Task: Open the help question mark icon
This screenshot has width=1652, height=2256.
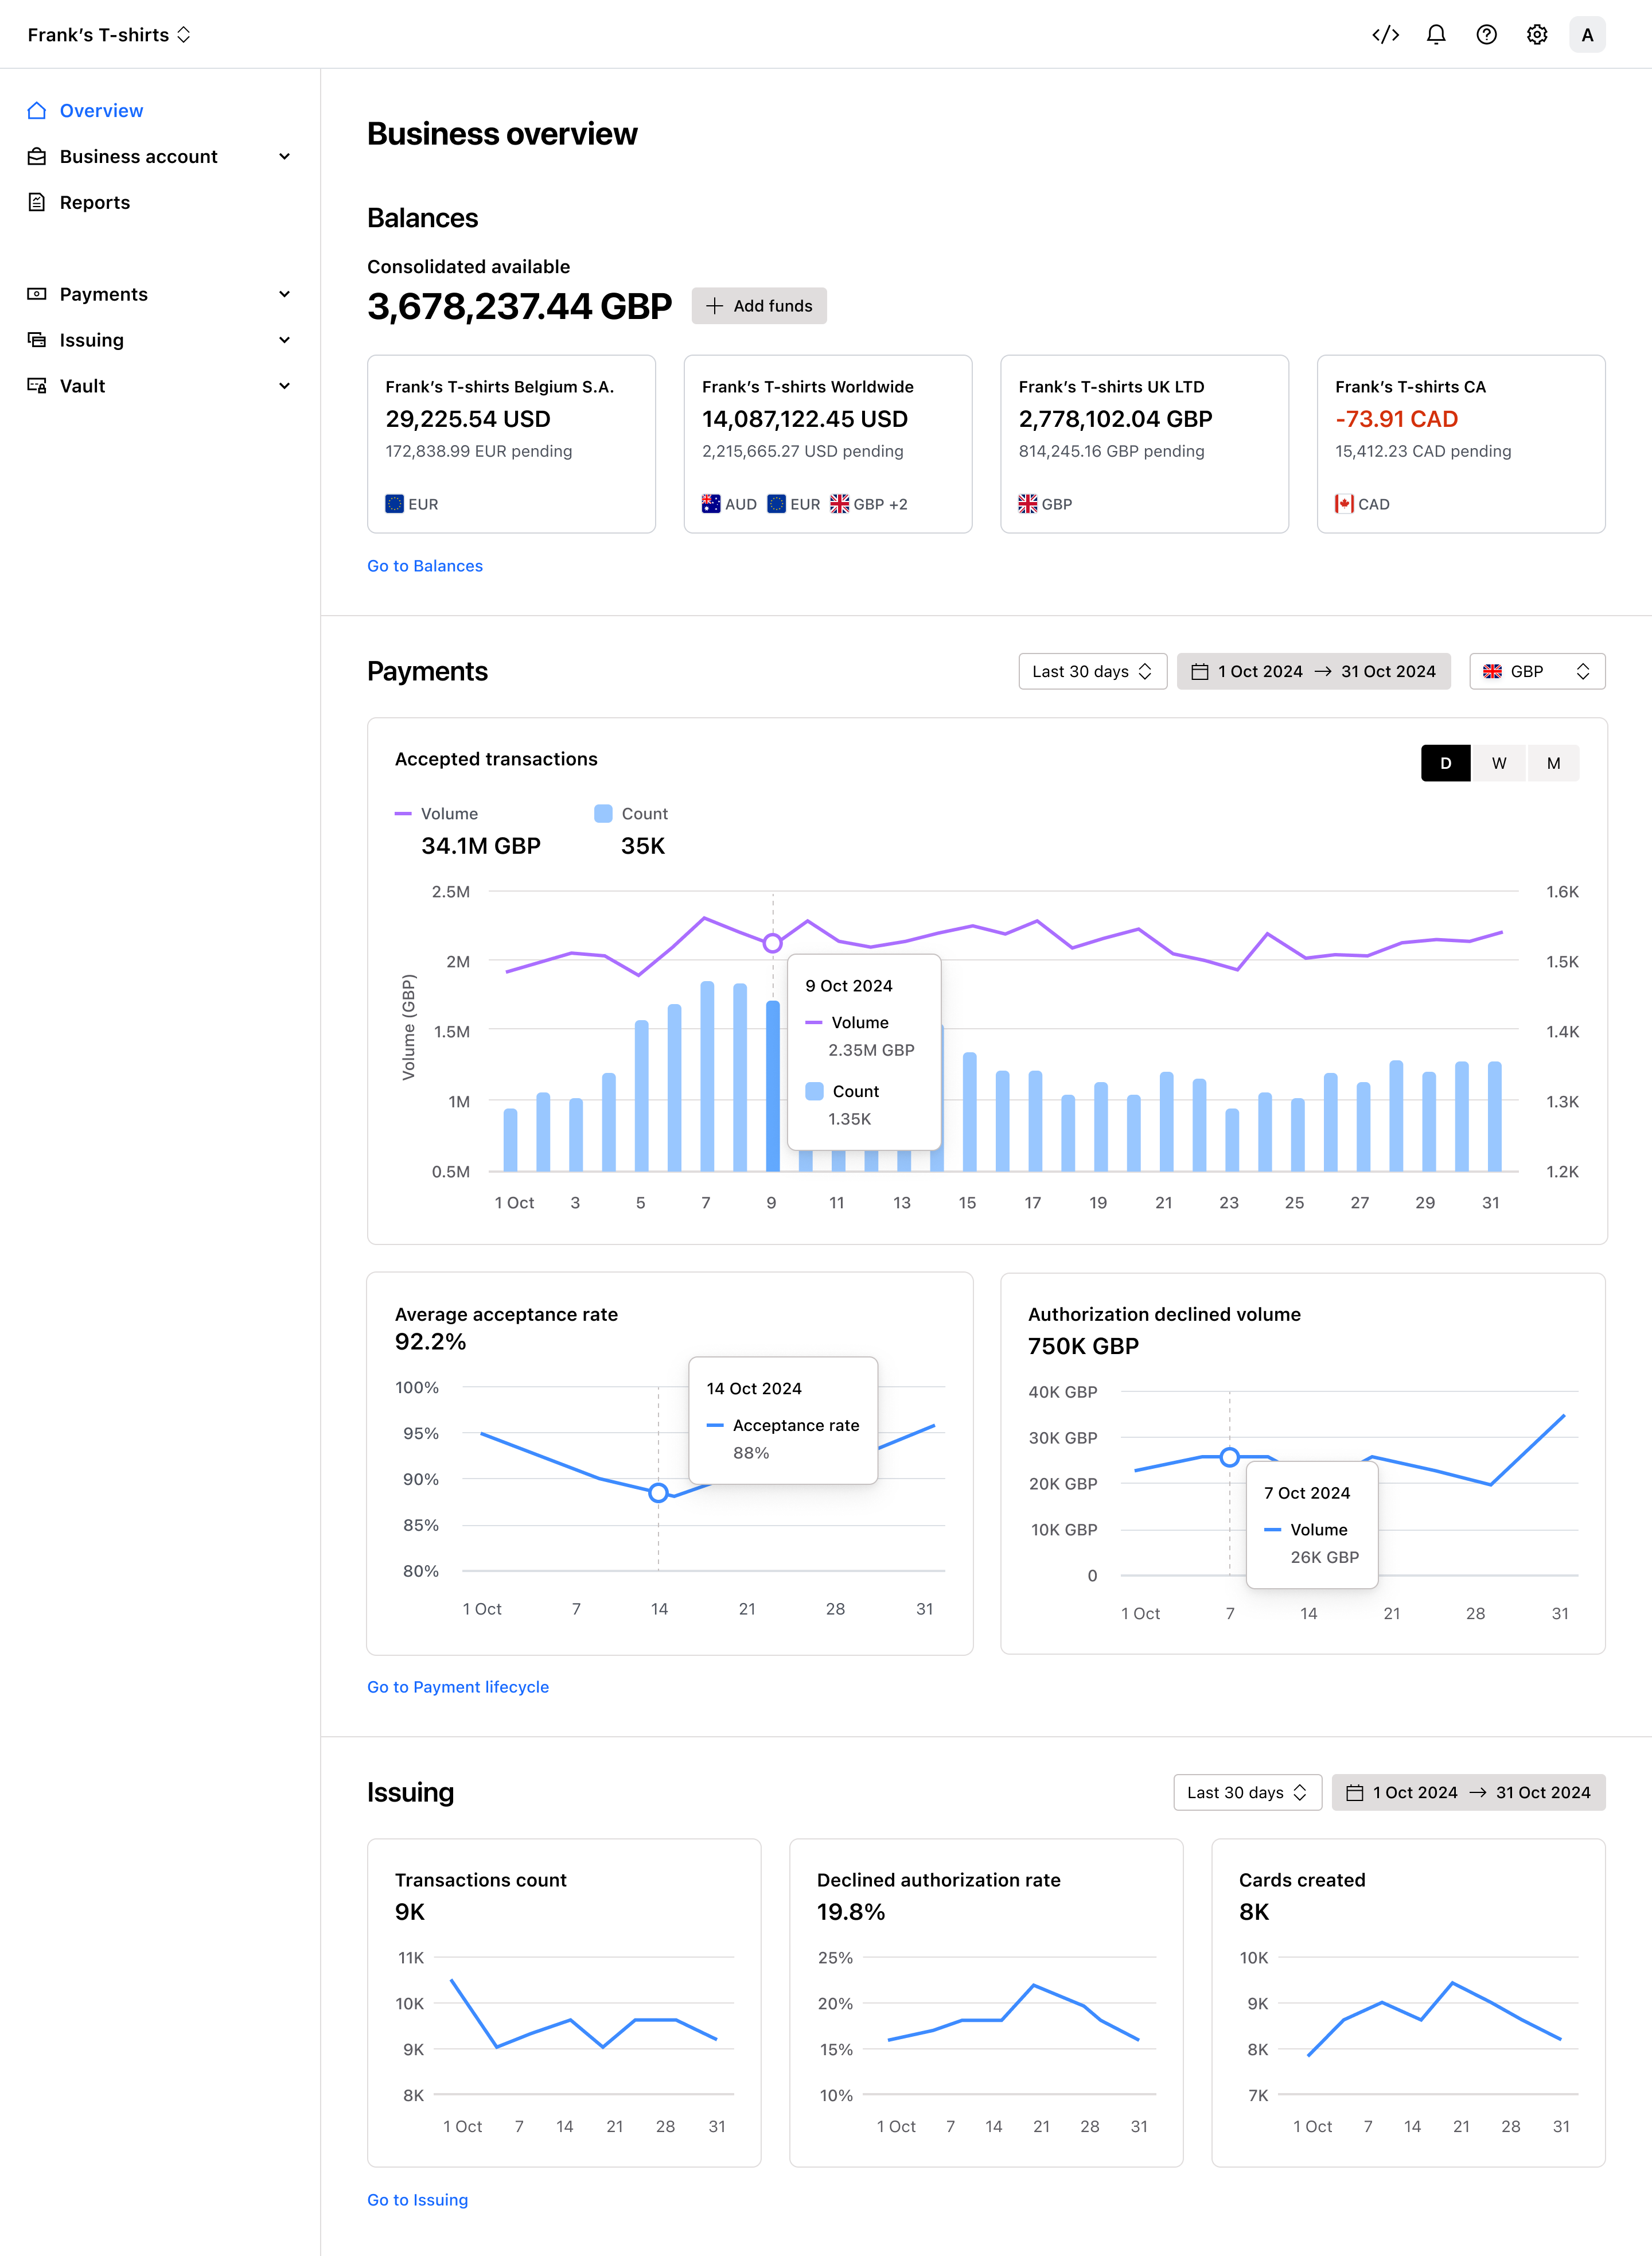Action: [1487, 35]
